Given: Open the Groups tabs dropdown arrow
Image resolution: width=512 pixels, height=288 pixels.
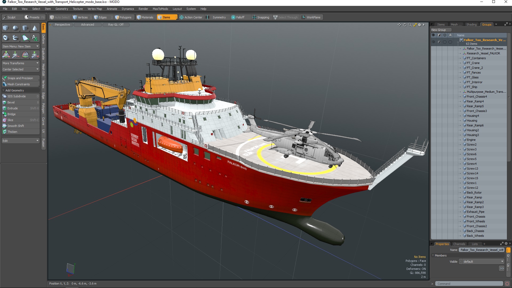Looking at the screenshot, I should click(496, 25).
